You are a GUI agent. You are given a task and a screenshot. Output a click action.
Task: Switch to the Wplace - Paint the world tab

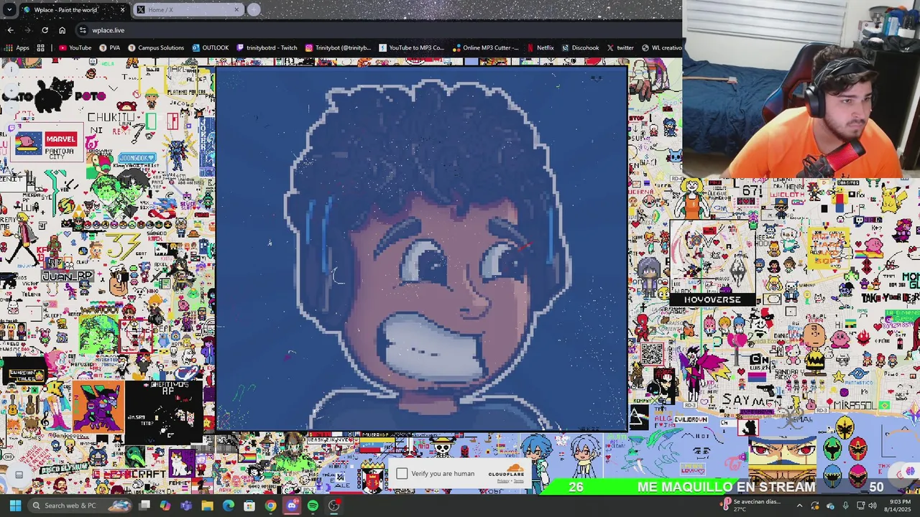pyautogui.click(x=75, y=9)
